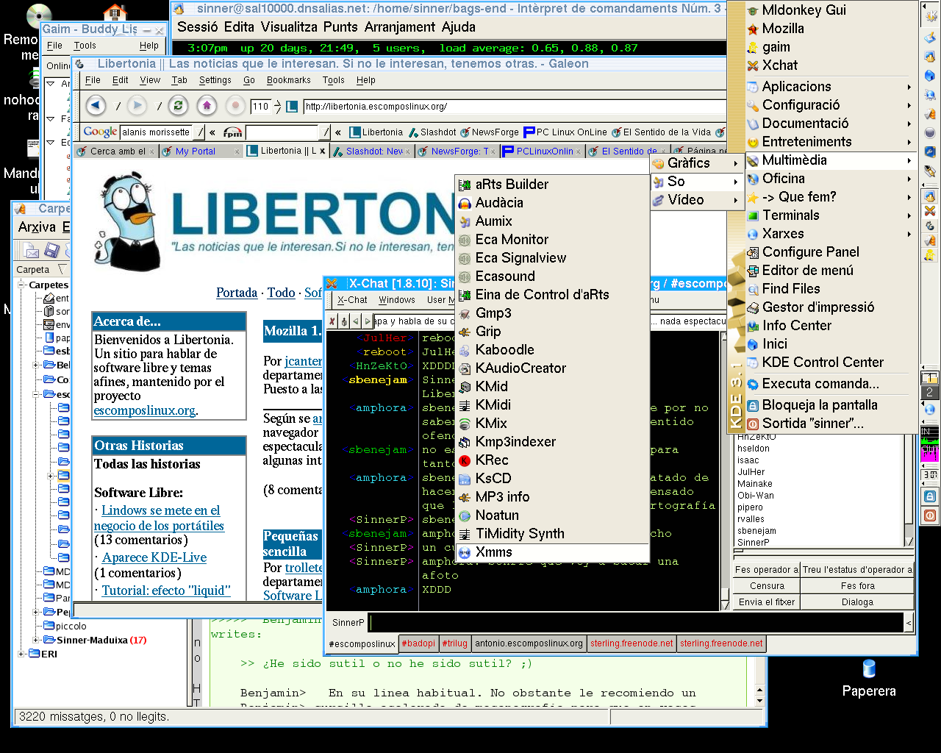Click the Stop loading button in Galeon

click(x=235, y=106)
